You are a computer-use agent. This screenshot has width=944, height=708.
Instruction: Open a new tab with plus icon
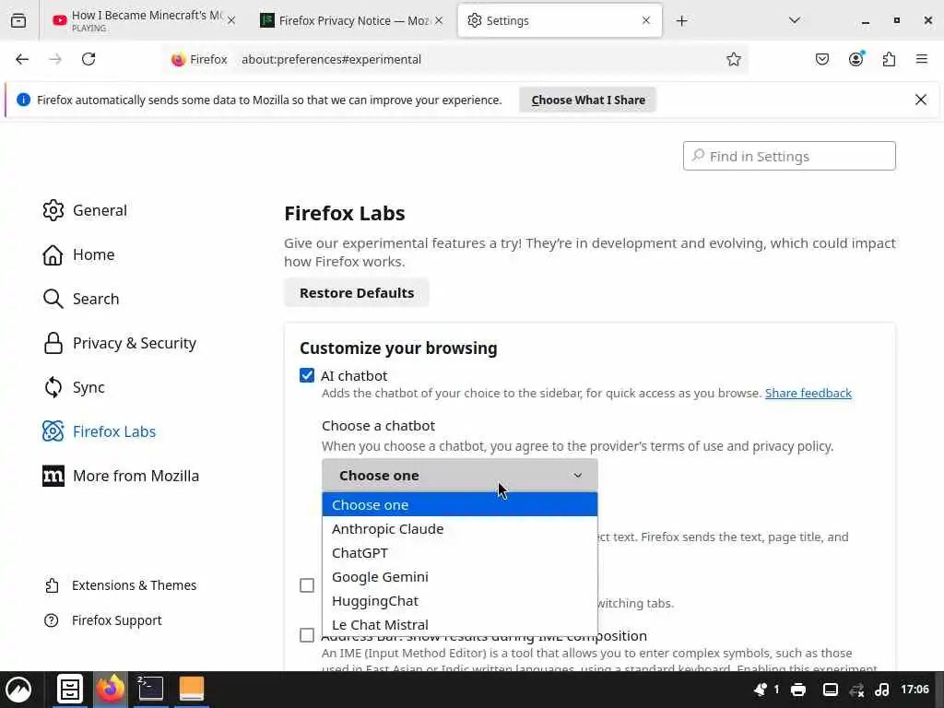(x=681, y=21)
